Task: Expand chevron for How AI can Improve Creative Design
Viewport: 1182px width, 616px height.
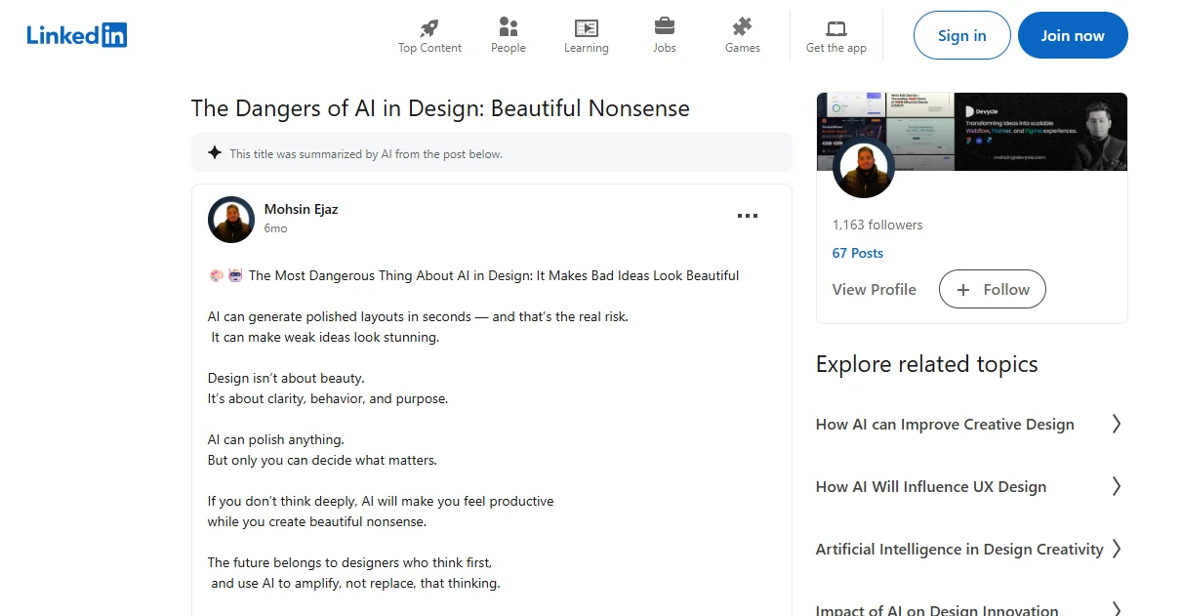Action: pos(1117,424)
